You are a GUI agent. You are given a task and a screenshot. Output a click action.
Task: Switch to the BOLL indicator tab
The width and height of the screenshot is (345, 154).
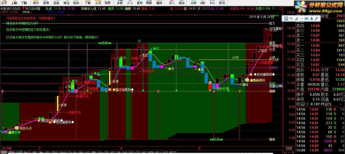[x=158, y=152]
